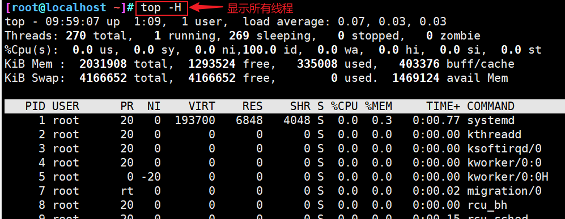Click the RES column header
Viewport: 565px width, 219px height.
(253, 106)
